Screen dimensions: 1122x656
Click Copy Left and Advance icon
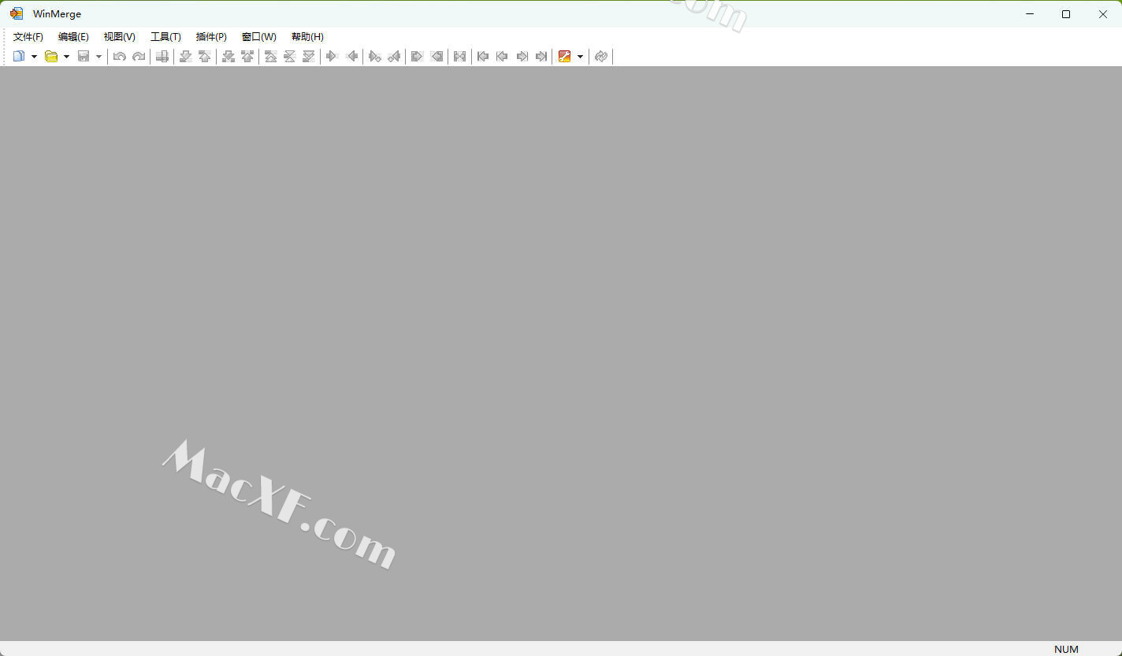tap(394, 56)
